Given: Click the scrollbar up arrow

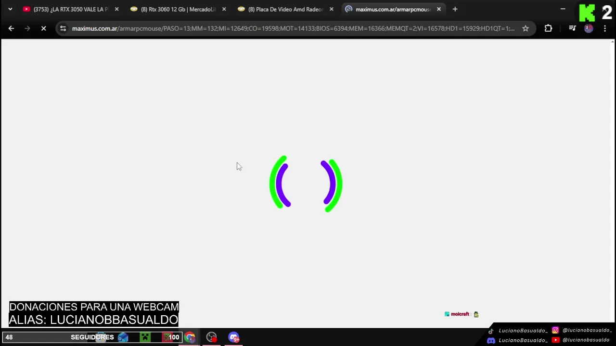Looking at the screenshot, I should coord(613,42).
